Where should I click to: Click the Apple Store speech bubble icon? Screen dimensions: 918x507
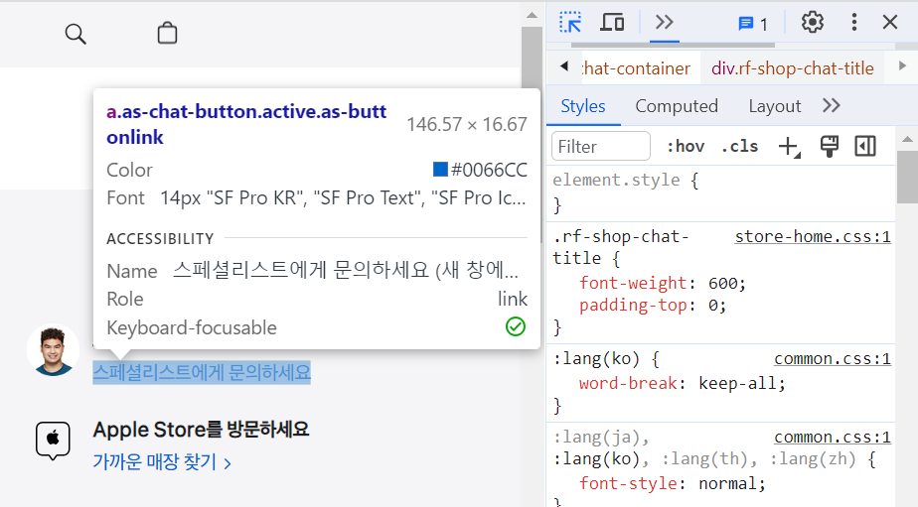(53, 441)
